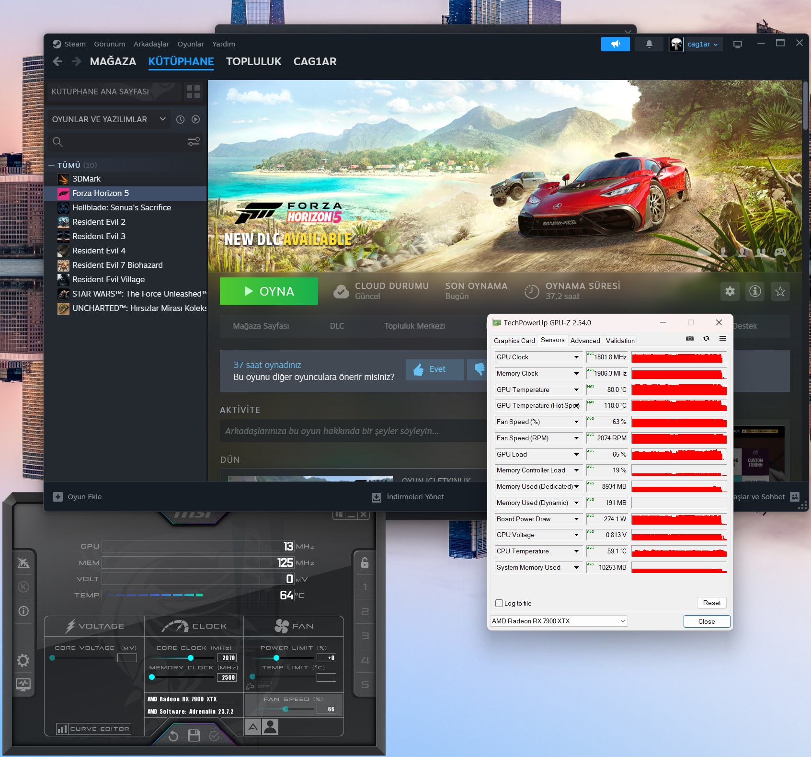Open GPU Clock sensor dropdown
The height and width of the screenshot is (757, 811).
[x=576, y=357]
